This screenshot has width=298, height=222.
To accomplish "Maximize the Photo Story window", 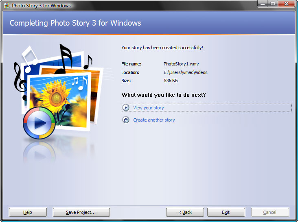I will [273, 4].
